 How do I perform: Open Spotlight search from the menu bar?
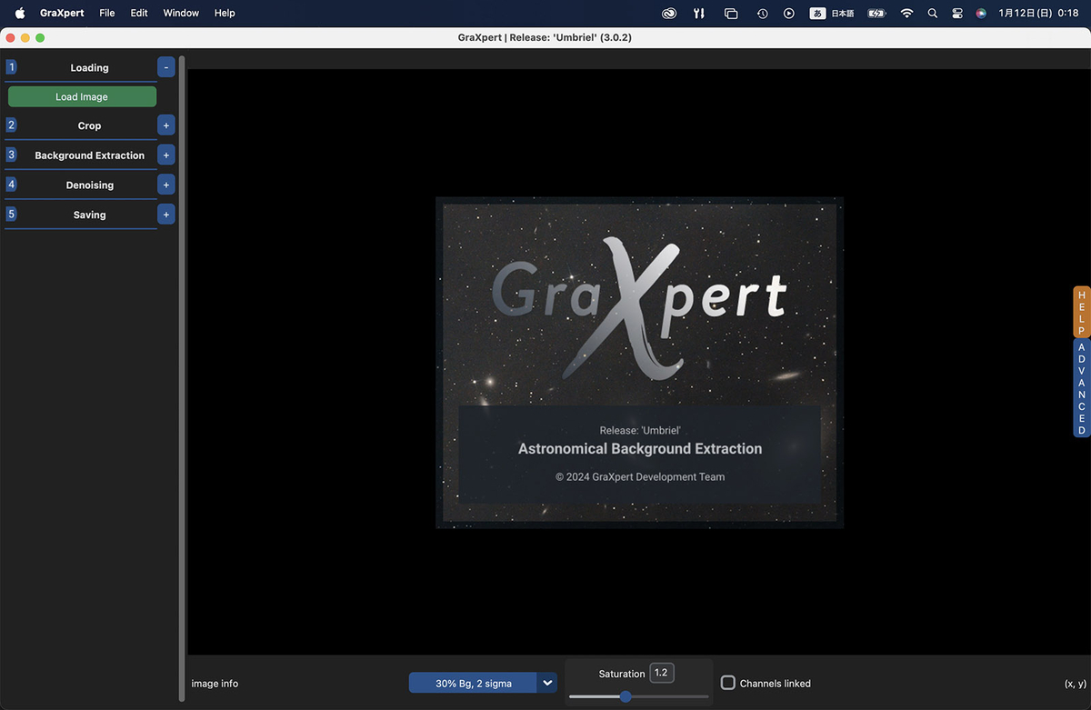coord(932,13)
